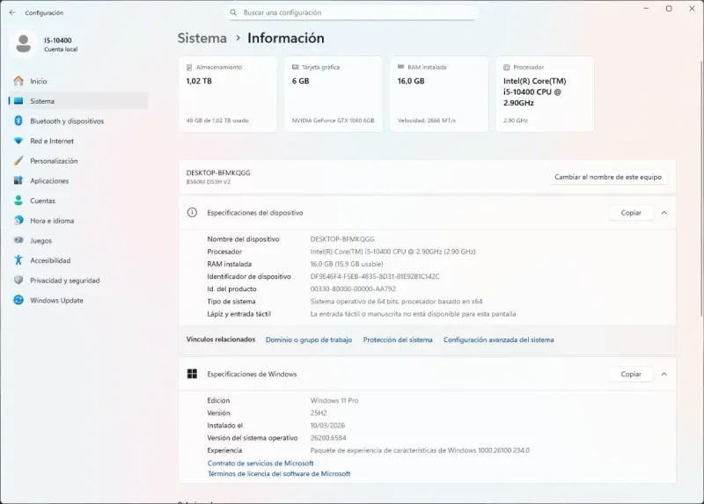Click the Tarjeta gráfica card icon
704x504 pixels.
[295, 67]
